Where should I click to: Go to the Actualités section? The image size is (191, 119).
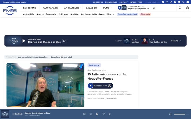pos(29,14)
